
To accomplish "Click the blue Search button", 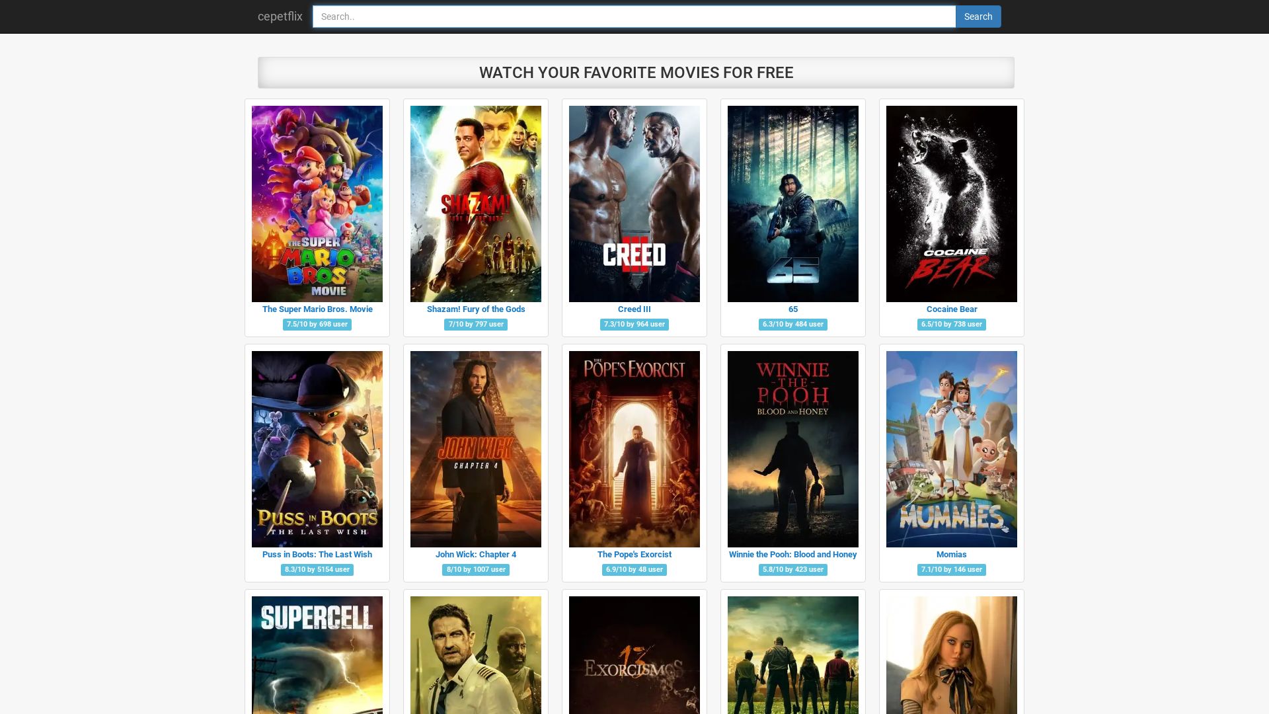I will coord(978,17).
